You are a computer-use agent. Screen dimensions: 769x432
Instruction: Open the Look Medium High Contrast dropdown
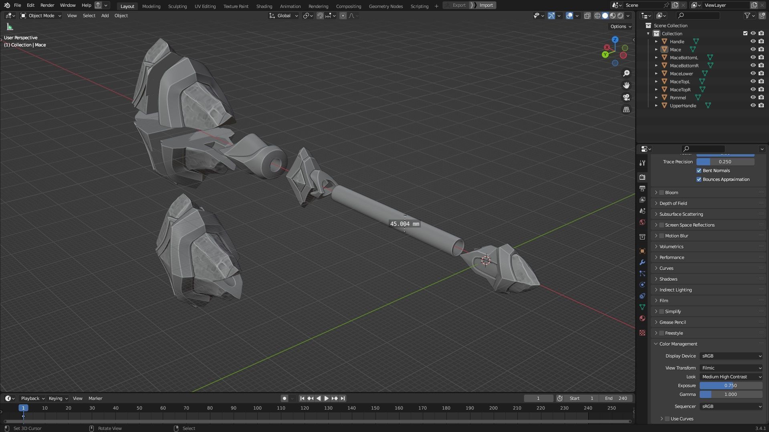(731, 377)
